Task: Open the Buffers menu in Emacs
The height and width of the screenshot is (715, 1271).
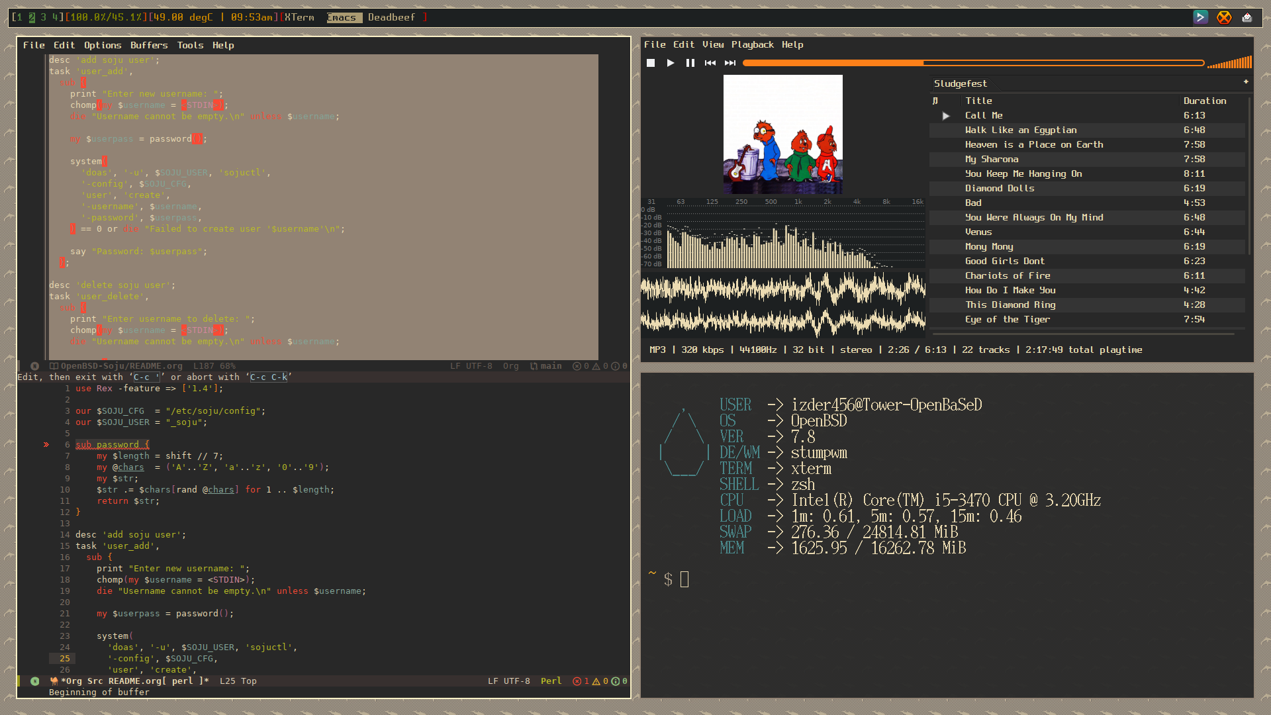Action: [x=149, y=45]
